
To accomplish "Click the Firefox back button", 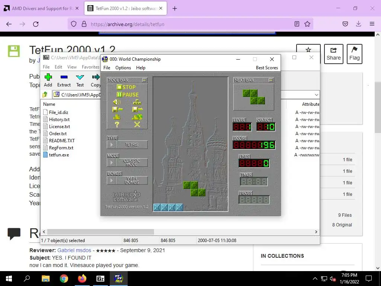I will [x=9, y=24].
